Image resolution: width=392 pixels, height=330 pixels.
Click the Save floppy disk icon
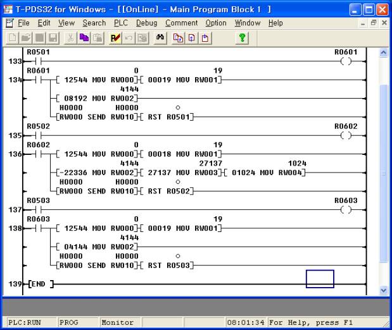(x=53, y=38)
